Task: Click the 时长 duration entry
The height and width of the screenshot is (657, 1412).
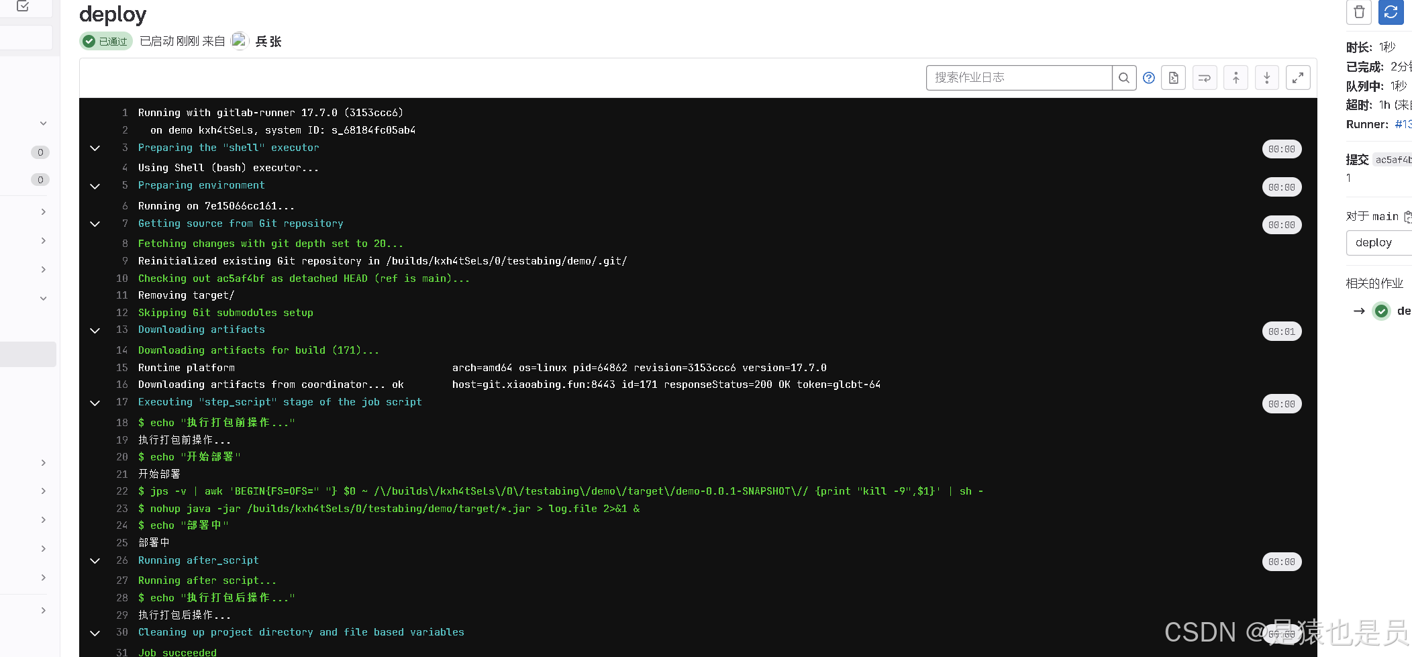Action: pyautogui.click(x=1371, y=47)
